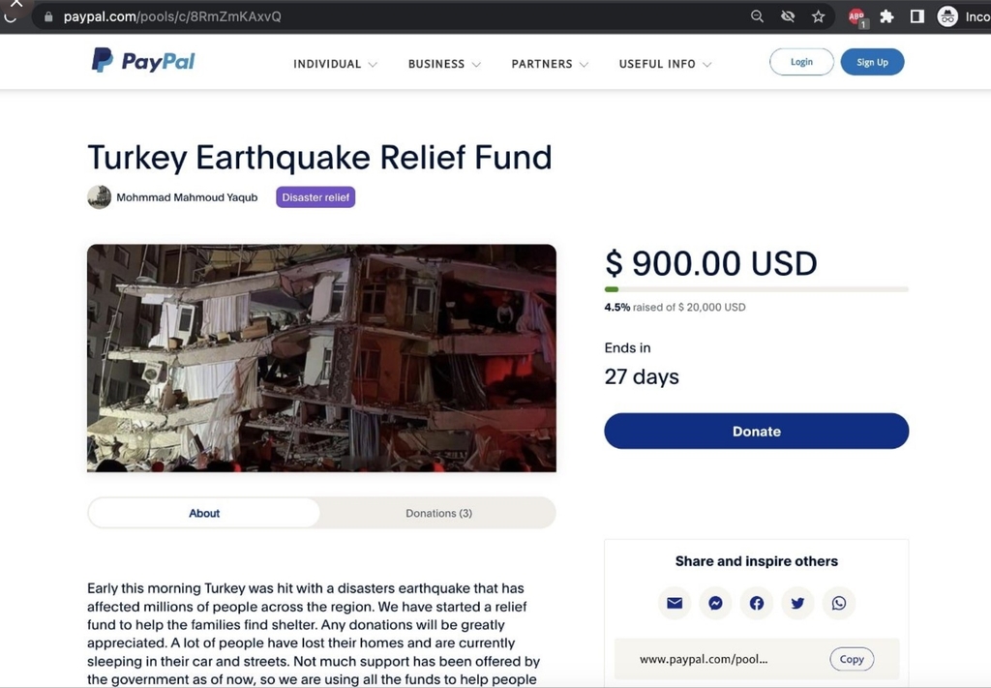Bookmark this page with the star icon
This screenshot has height=688, width=991.
pos(819,16)
